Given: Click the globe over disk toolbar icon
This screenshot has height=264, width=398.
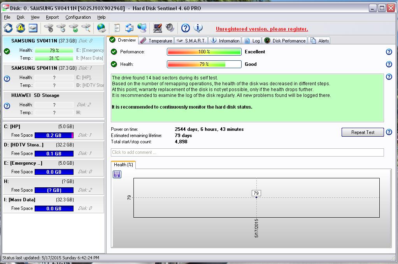Looking at the screenshot, I should tap(102, 28).
